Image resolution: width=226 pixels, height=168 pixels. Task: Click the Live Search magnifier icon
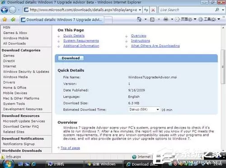(x=217, y=10)
